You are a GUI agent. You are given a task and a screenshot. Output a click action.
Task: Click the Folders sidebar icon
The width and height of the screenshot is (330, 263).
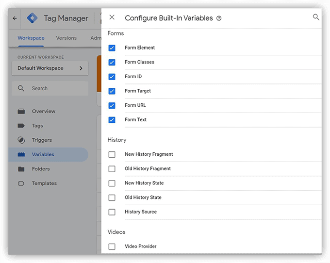[x=21, y=169]
